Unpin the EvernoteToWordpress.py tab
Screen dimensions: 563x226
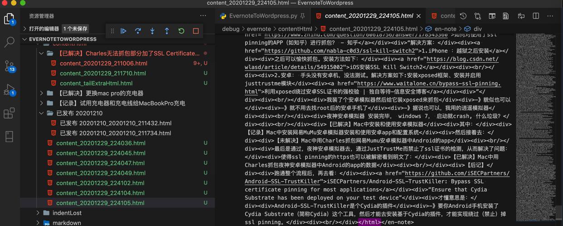(303, 16)
